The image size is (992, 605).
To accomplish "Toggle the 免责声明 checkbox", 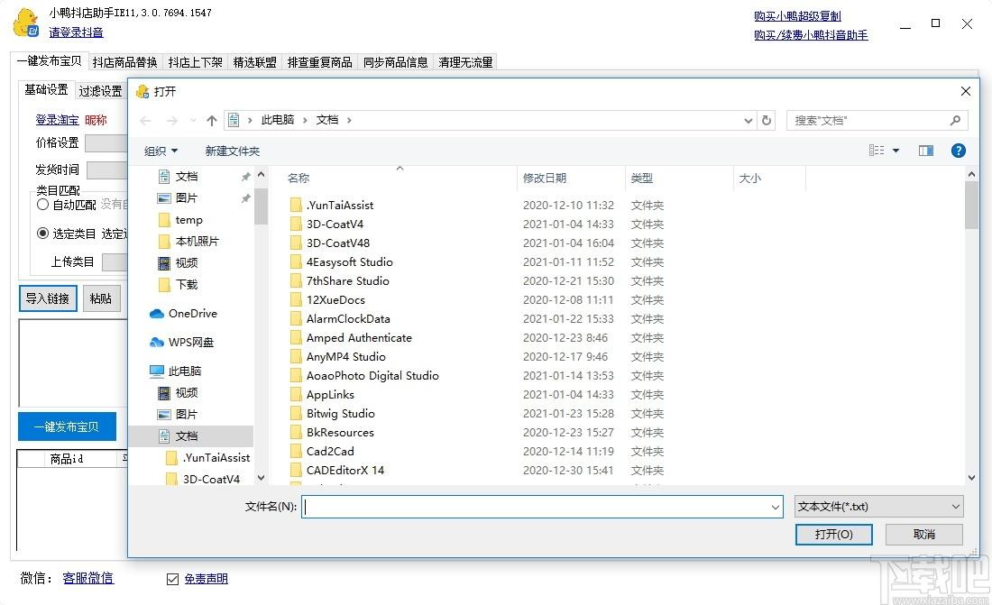I will coord(172,579).
